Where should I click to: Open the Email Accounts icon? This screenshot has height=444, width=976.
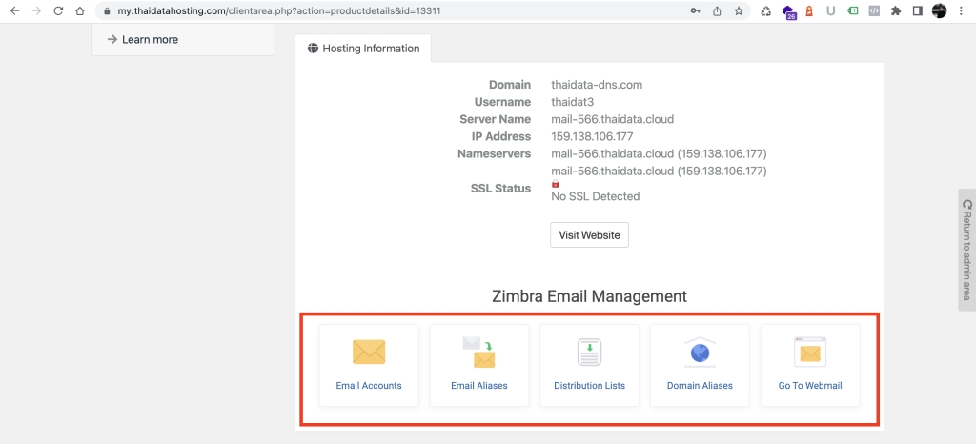[369, 353]
